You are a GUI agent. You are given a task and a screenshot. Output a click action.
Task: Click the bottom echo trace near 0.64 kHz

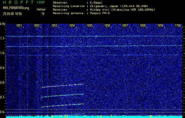pos(63,105)
